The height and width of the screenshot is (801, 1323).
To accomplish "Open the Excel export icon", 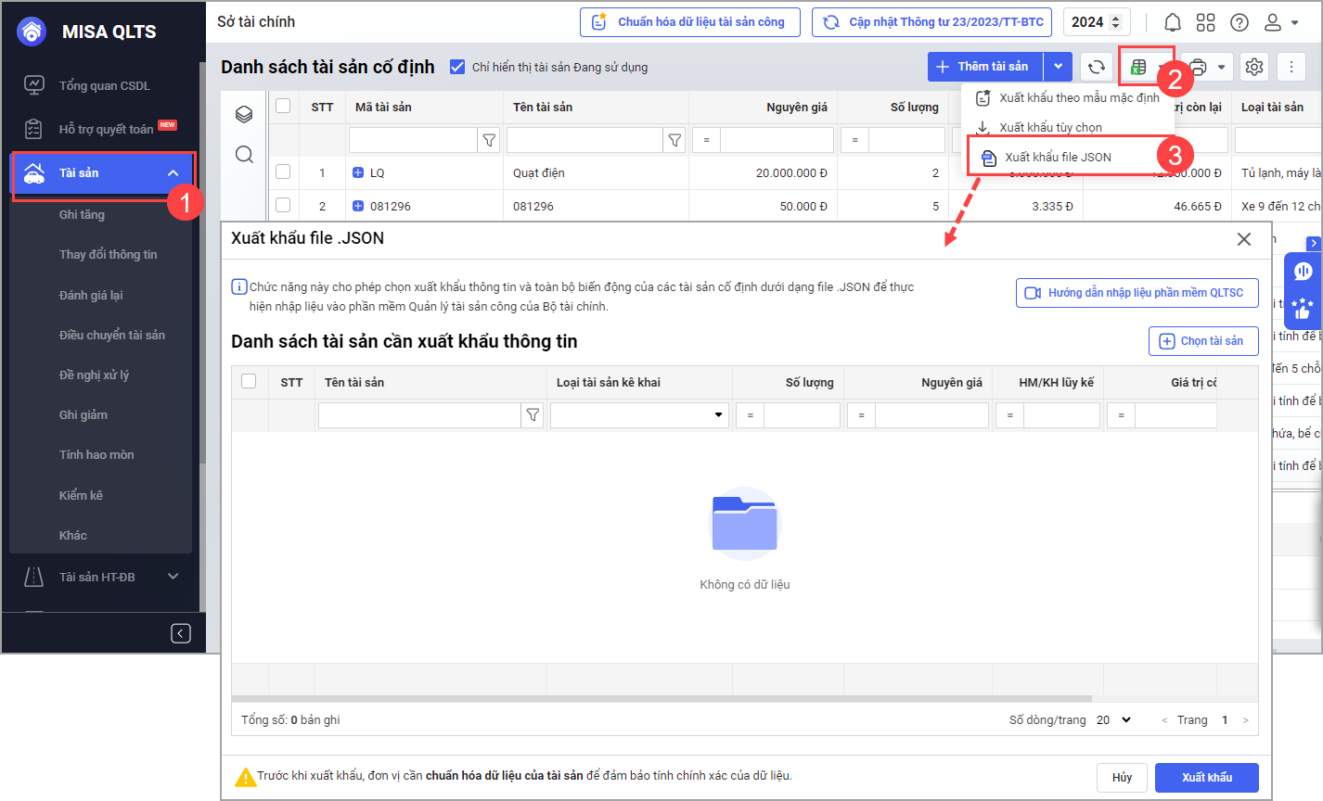I will (x=1138, y=67).
